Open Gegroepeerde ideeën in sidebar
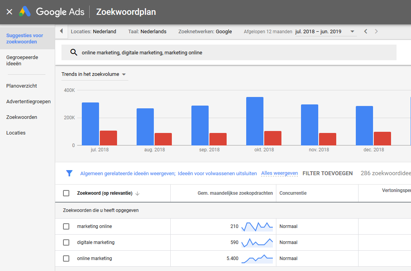Viewport: 411px width, 271px height. tap(22, 61)
